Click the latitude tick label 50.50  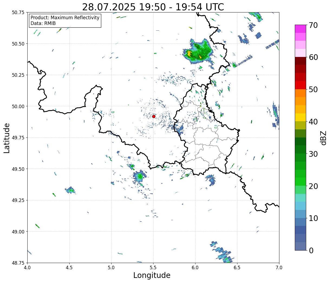[x=18, y=44]
